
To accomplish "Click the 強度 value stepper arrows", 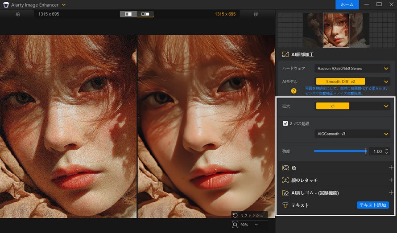I will coord(386,151).
